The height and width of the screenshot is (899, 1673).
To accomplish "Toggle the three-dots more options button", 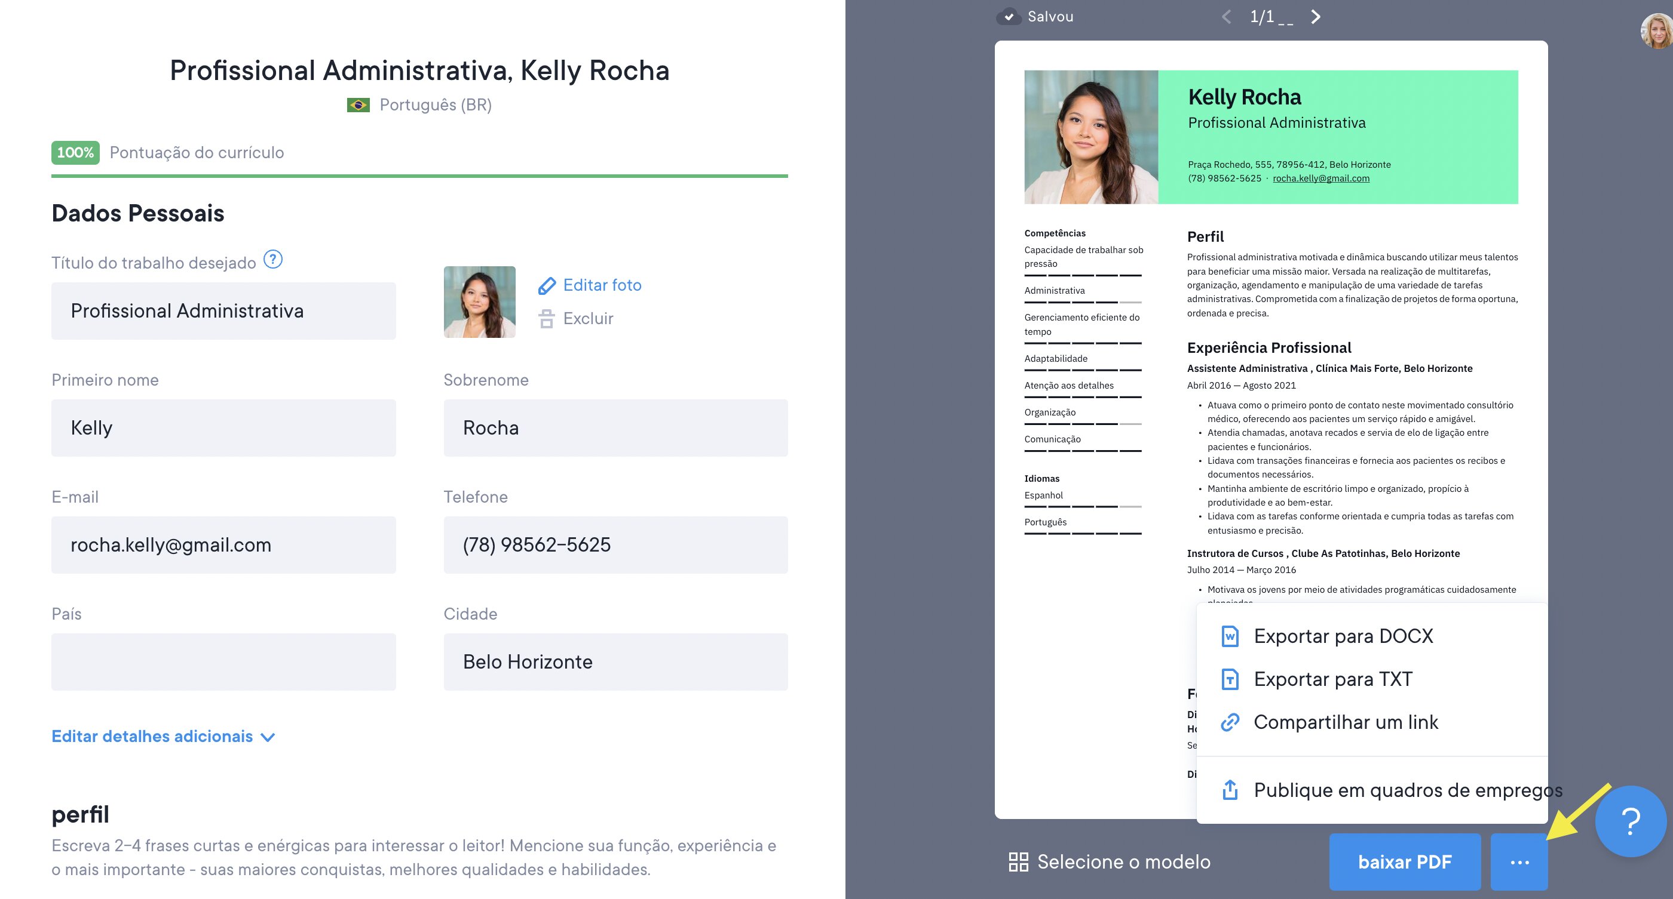I will (1518, 862).
